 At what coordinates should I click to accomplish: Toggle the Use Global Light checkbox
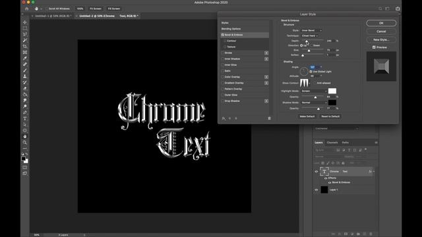tap(311, 72)
